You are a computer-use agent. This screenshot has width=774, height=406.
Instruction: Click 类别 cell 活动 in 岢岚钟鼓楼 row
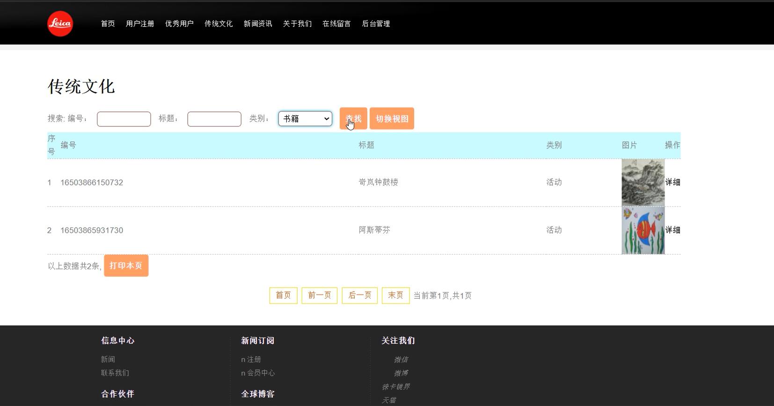554,182
